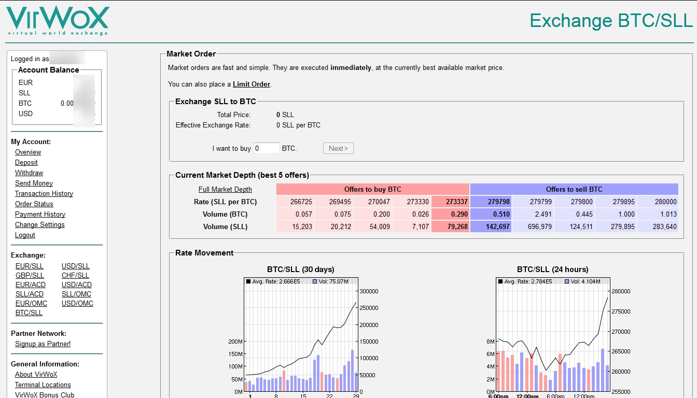Click the VirWoX logo

tap(57, 20)
